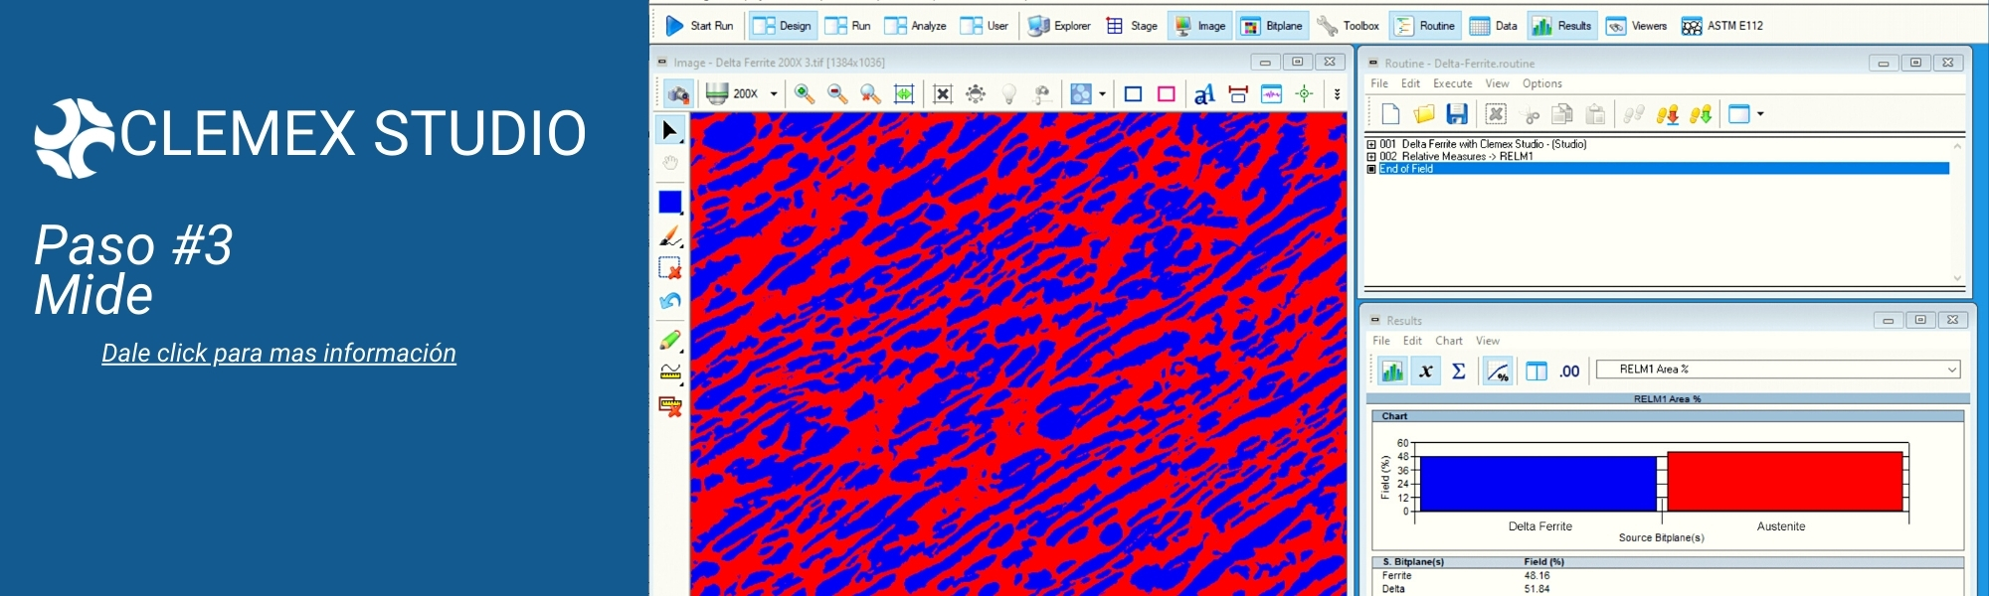This screenshot has height=596, width=1989.
Task: Open the Toolbox panel
Action: pos(1348,26)
